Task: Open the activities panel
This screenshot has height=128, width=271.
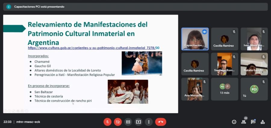Action: 263,122
